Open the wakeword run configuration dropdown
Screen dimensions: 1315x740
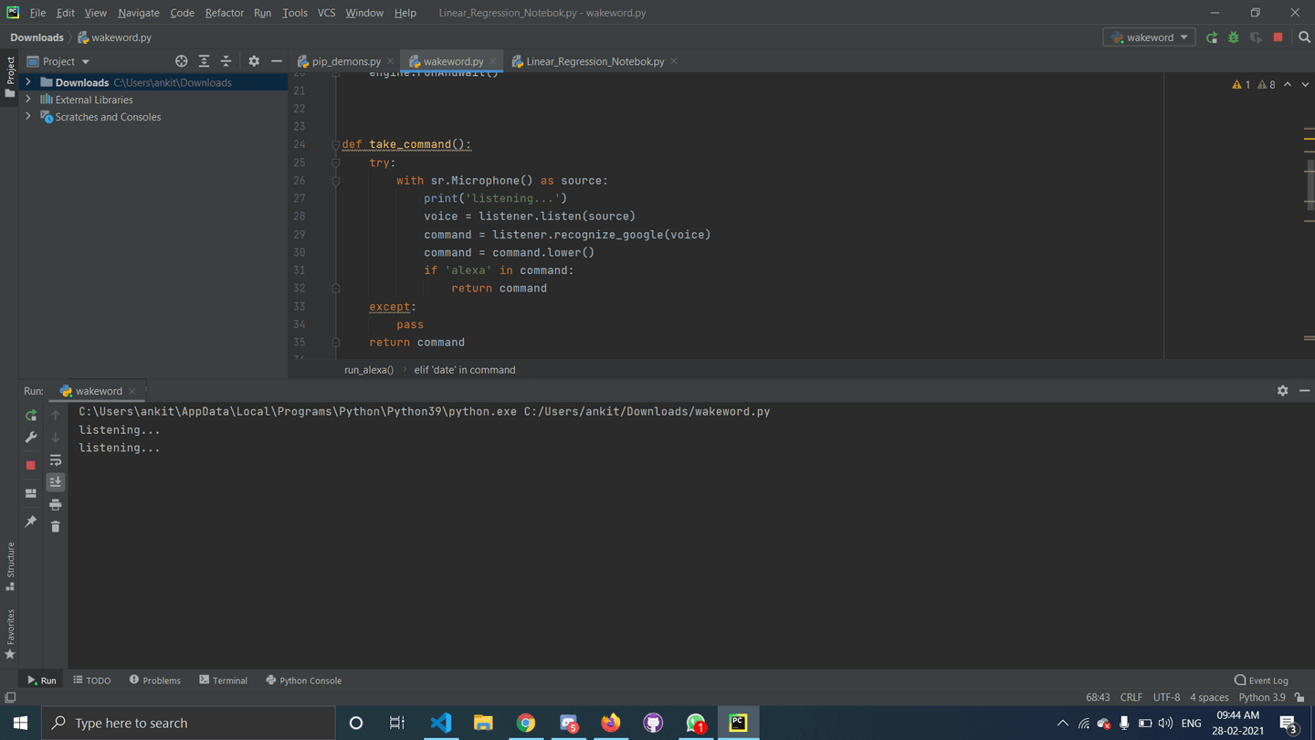[1149, 37]
